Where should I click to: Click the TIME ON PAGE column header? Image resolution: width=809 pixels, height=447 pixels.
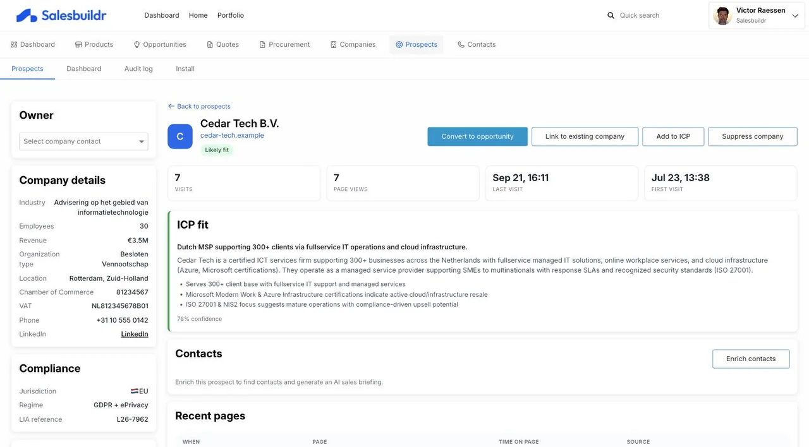(519, 442)
